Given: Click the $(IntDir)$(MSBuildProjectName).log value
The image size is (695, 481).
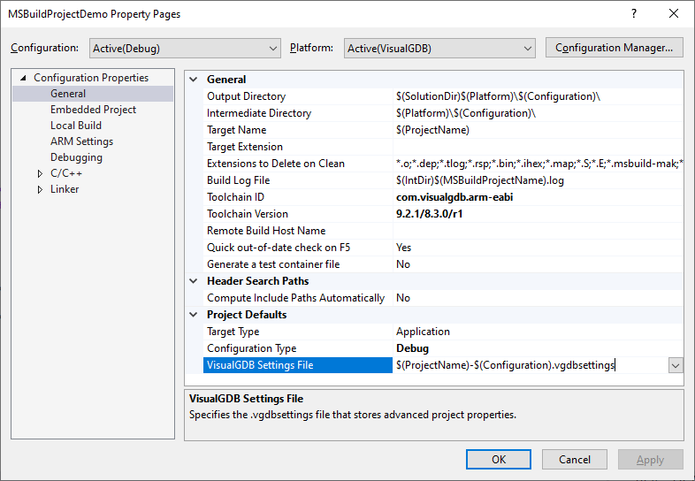Looking at the screenshot, I should (x=480, y=180).
